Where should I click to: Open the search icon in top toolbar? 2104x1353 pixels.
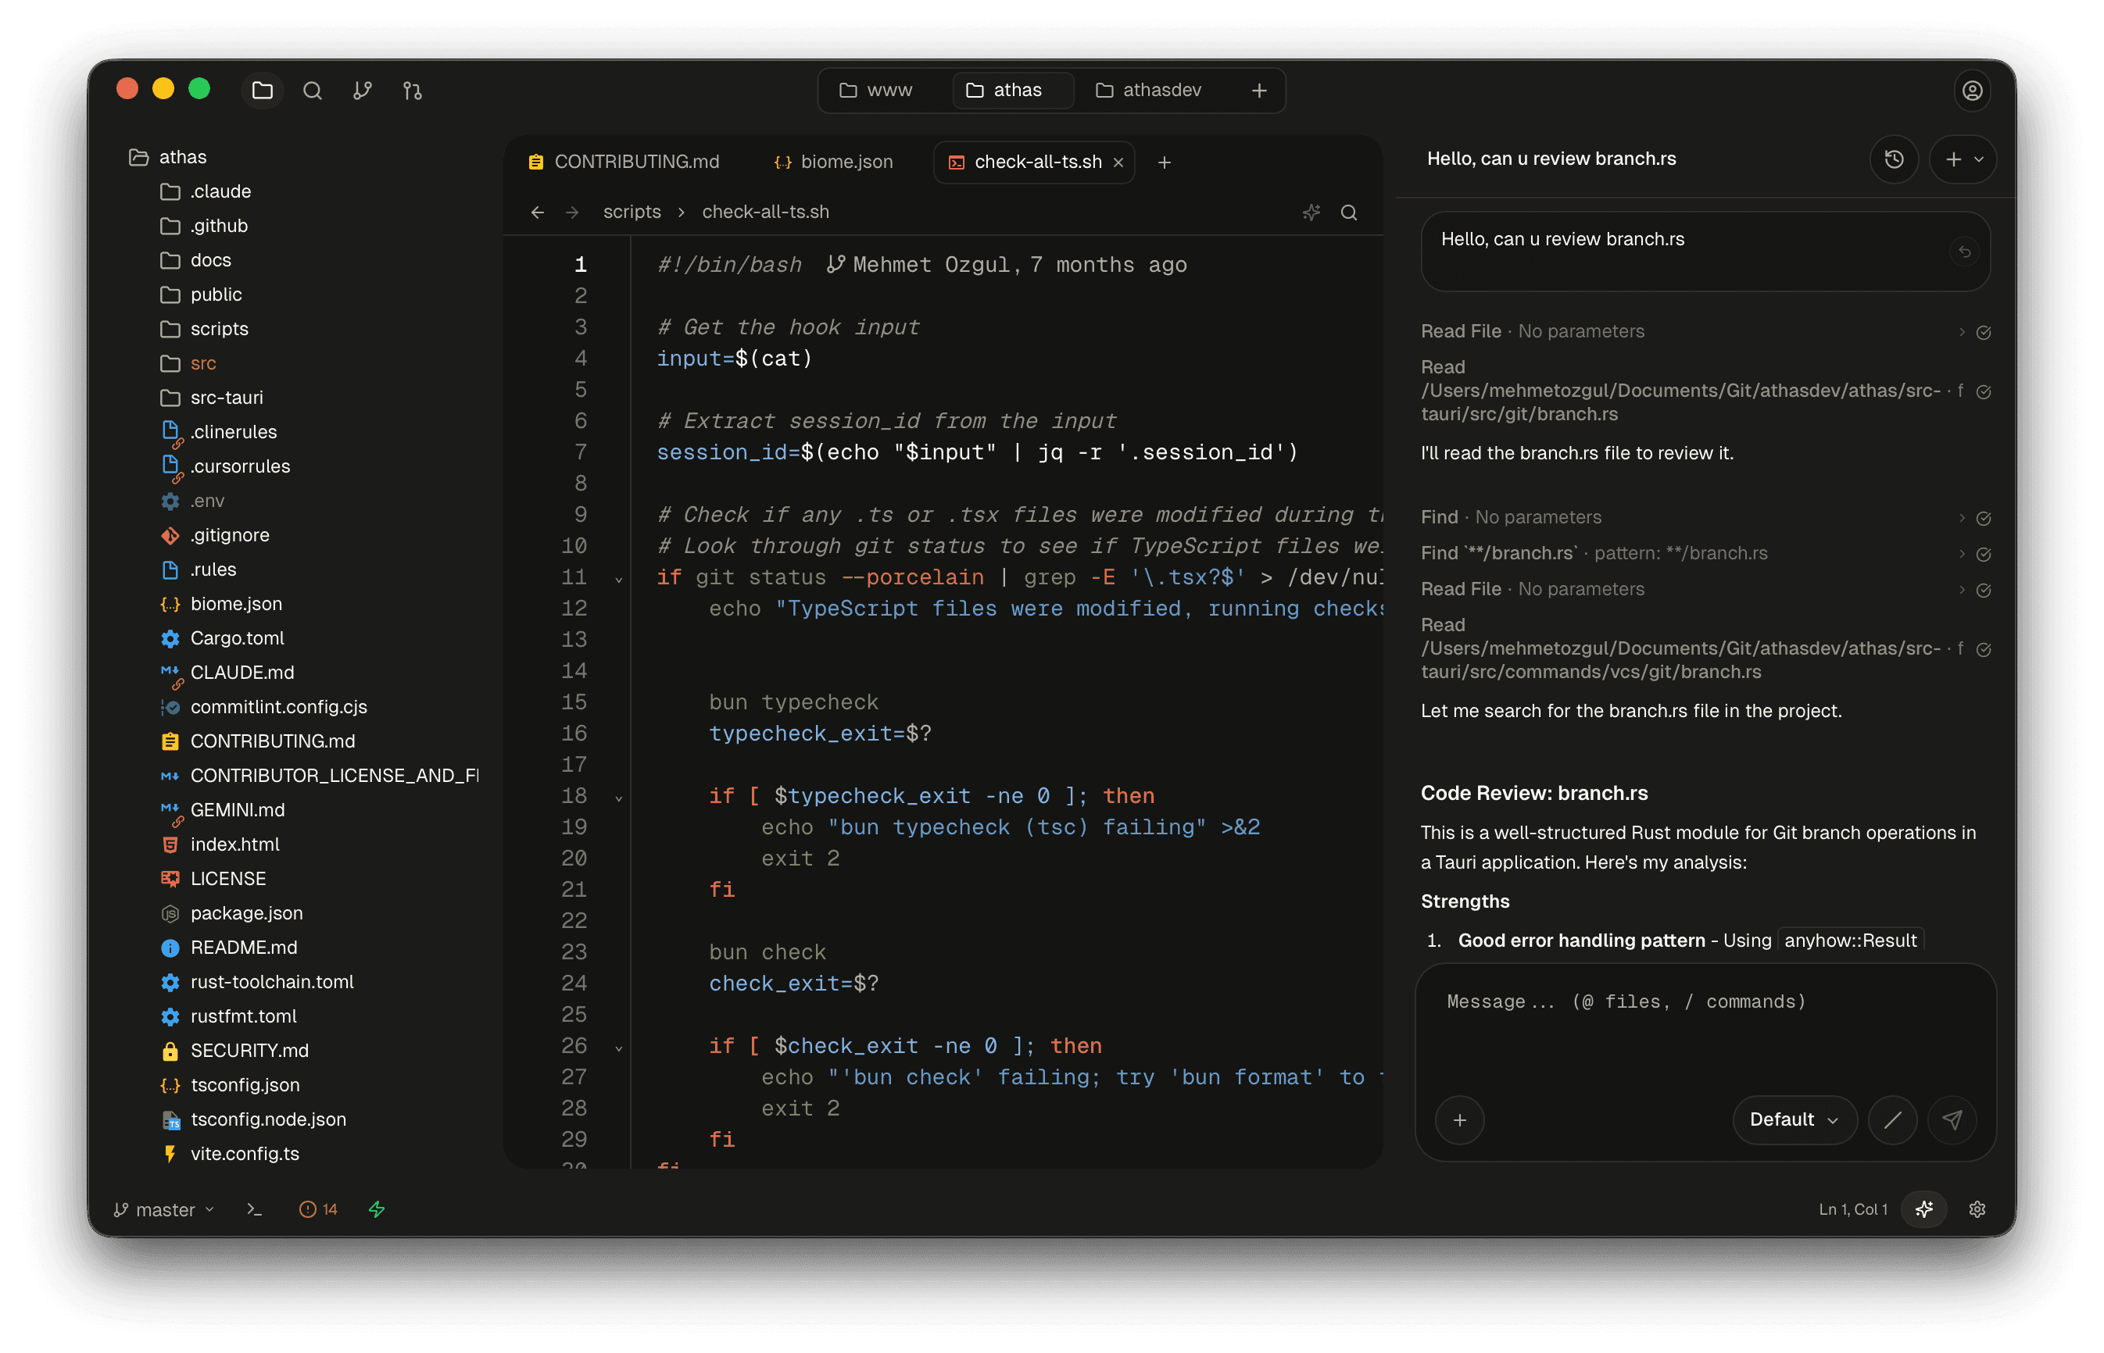(312, 91)
